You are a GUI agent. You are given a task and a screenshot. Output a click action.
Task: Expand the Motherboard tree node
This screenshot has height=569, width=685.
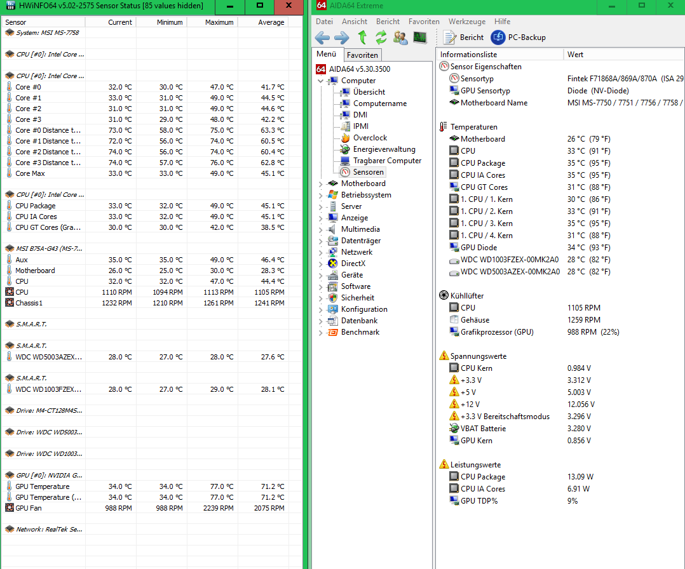pos(321,184)
